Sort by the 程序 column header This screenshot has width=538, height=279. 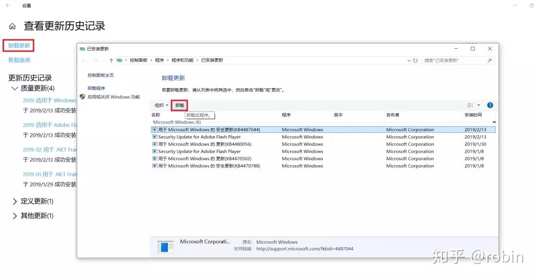click(286, 115)
